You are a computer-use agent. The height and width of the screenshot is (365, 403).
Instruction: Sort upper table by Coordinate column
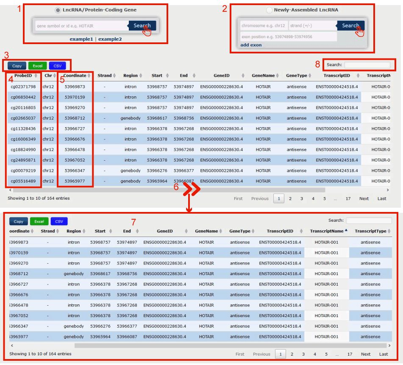pyautogui.click(x=75, y=75)
